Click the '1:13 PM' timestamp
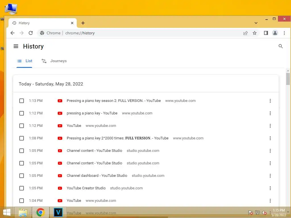 tap(36, 101)
